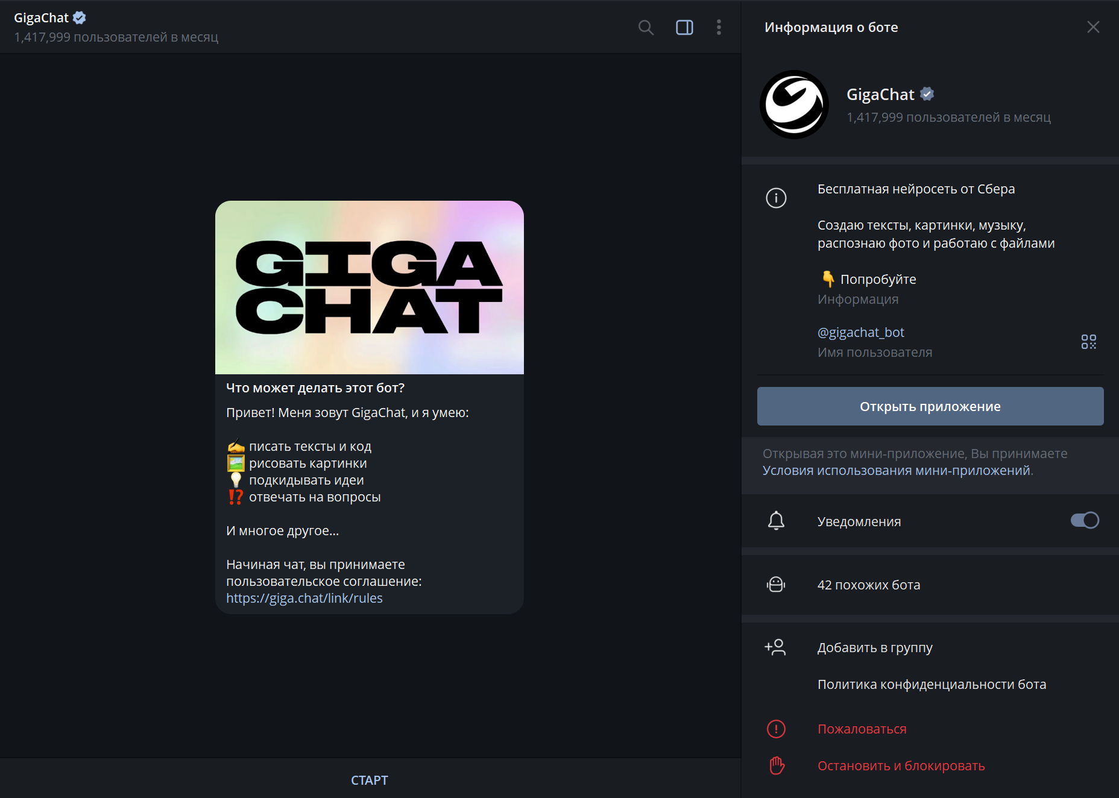Open Политика конфиденциальности бота
The width and height of the screenshot is (1119, 798).
coord(931,685)
